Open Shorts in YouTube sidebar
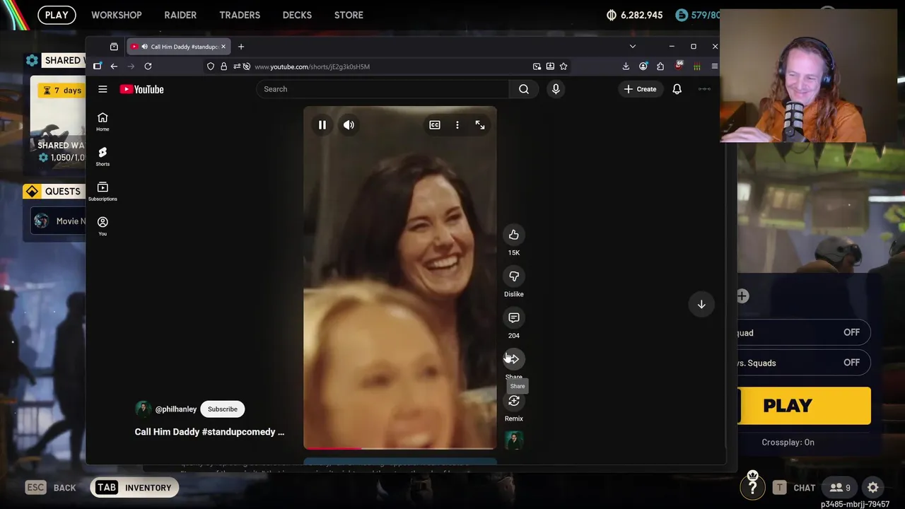 point(103,156)
